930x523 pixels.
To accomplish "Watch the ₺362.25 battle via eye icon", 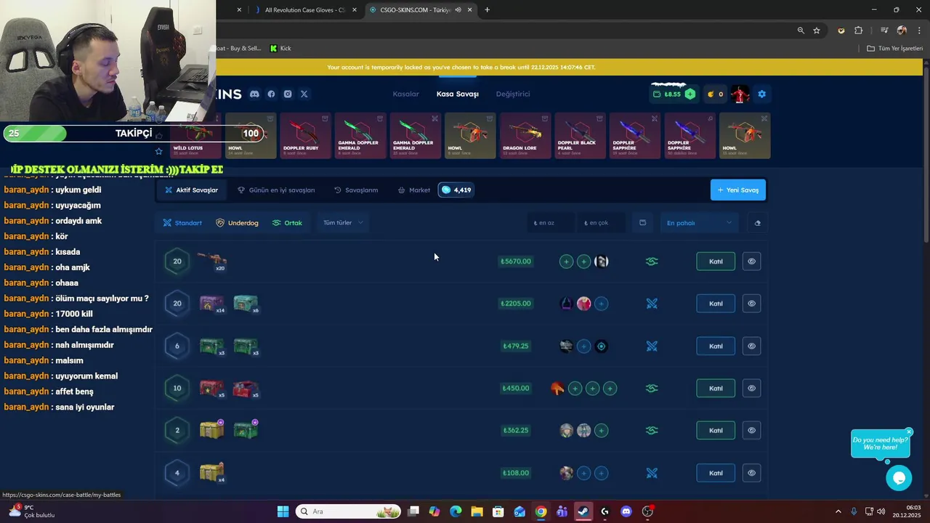I will tap(751, 430).
